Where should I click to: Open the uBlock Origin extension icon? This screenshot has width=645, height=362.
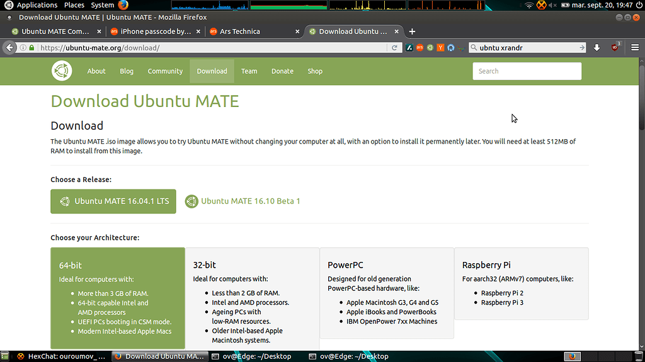[x=615, y=47]
